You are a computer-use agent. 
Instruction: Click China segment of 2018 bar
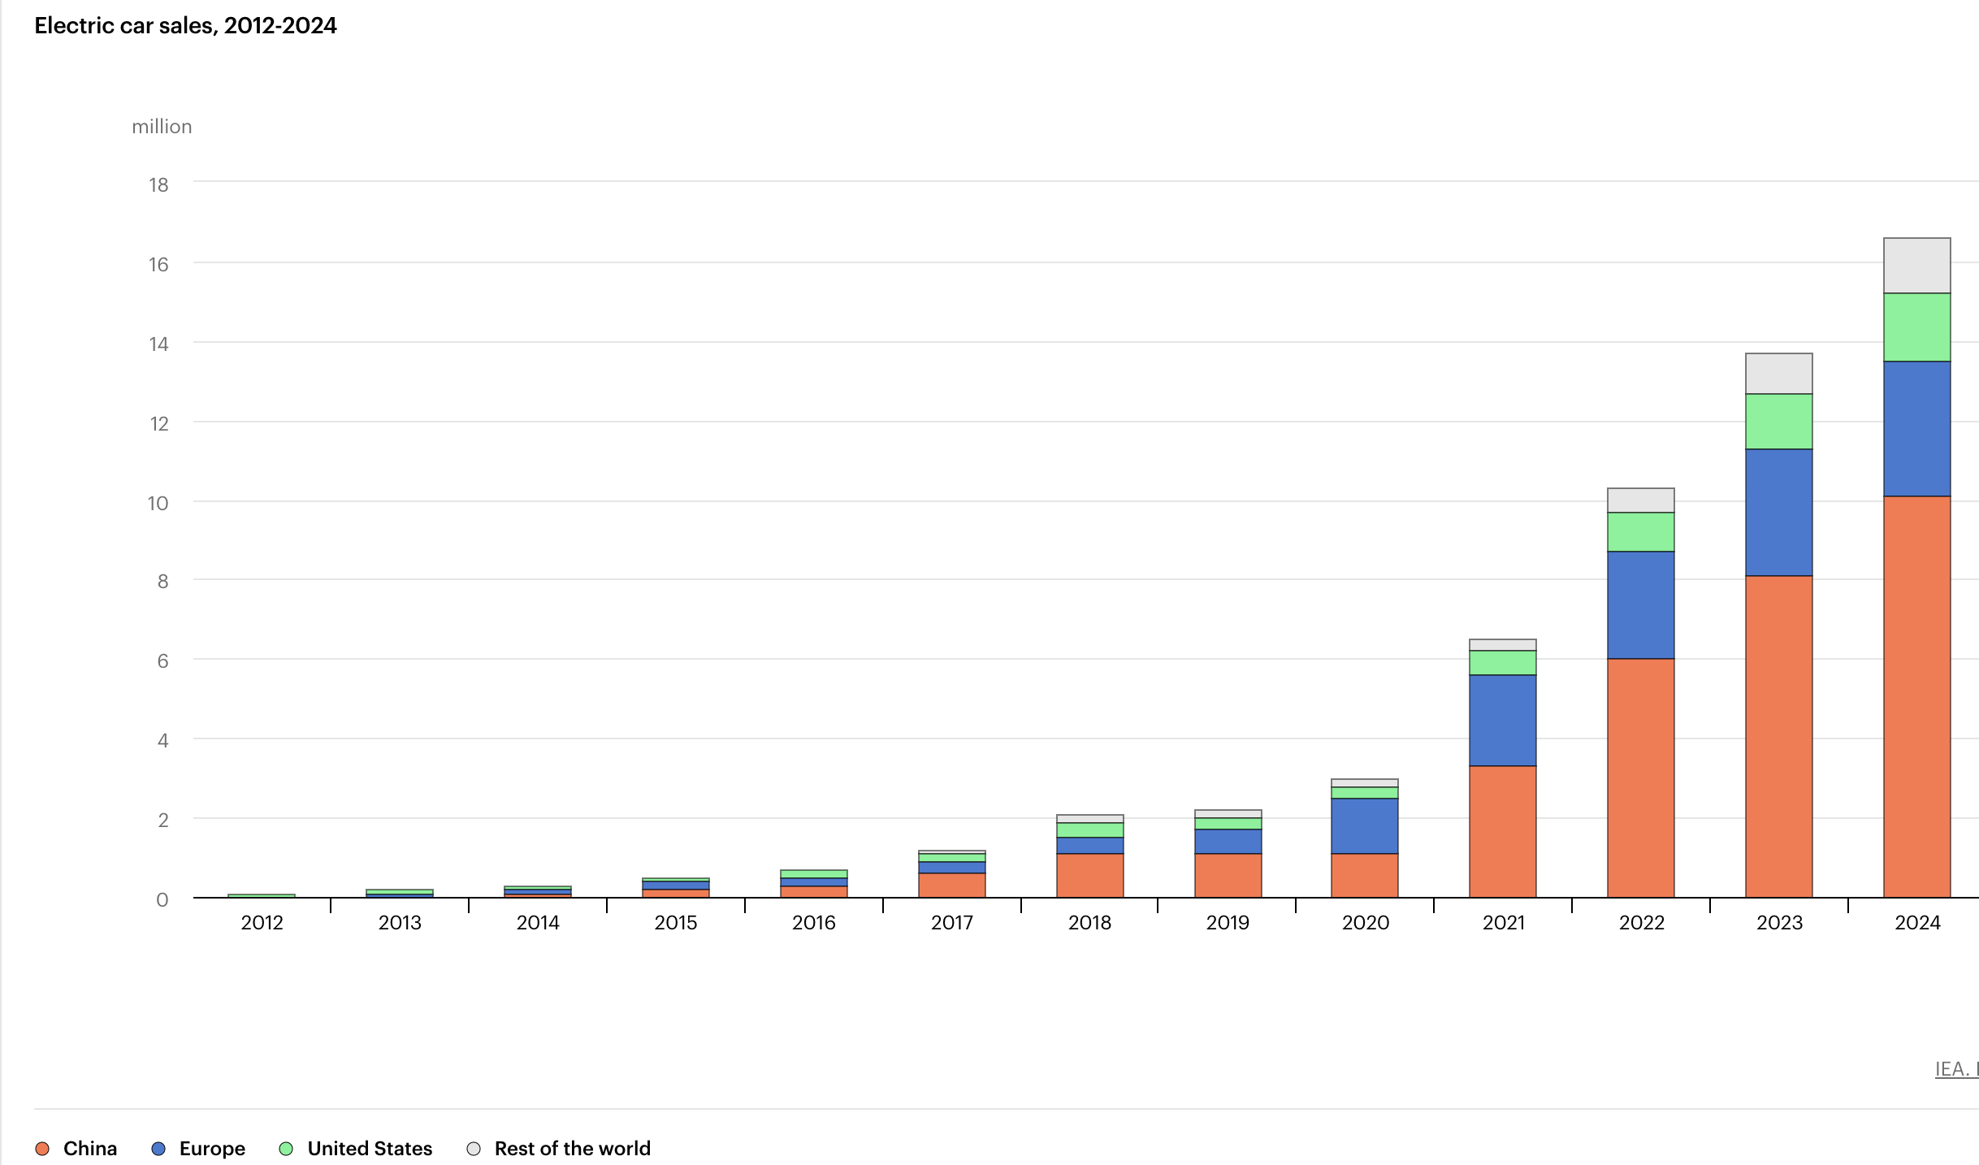tap(1089, 875)
